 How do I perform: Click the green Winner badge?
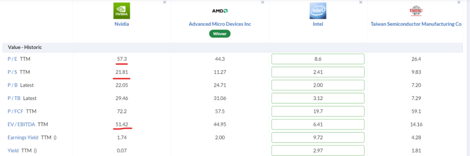click(220, 34)
